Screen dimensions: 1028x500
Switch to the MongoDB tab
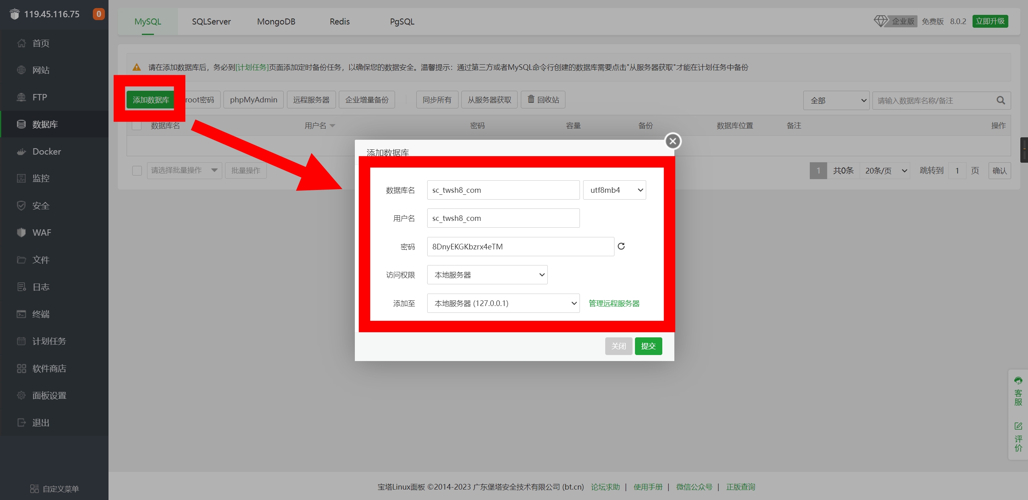276,22
